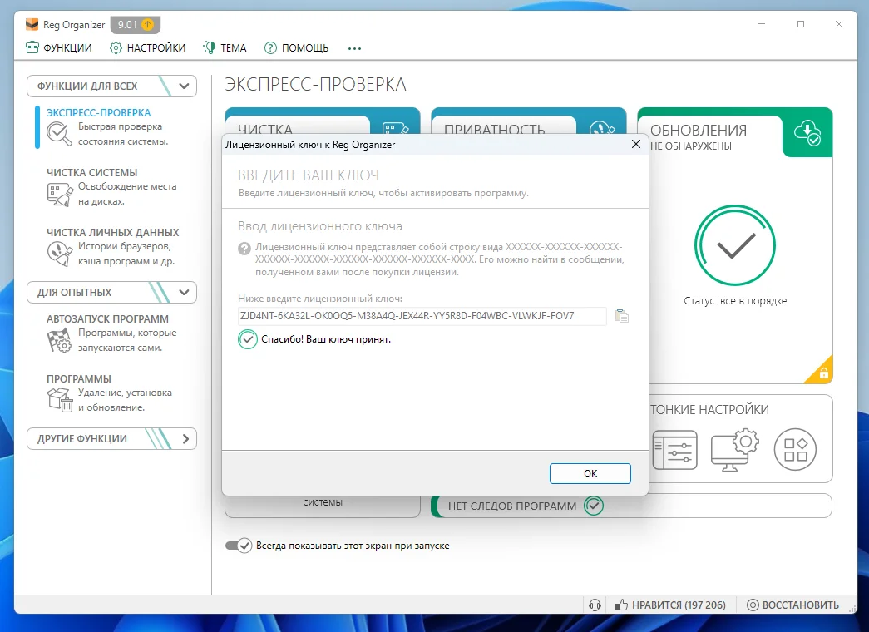Viewport: 869px width, 632px height.
Task: Minimize the Reg Organizer window
Action: point(762,24)
